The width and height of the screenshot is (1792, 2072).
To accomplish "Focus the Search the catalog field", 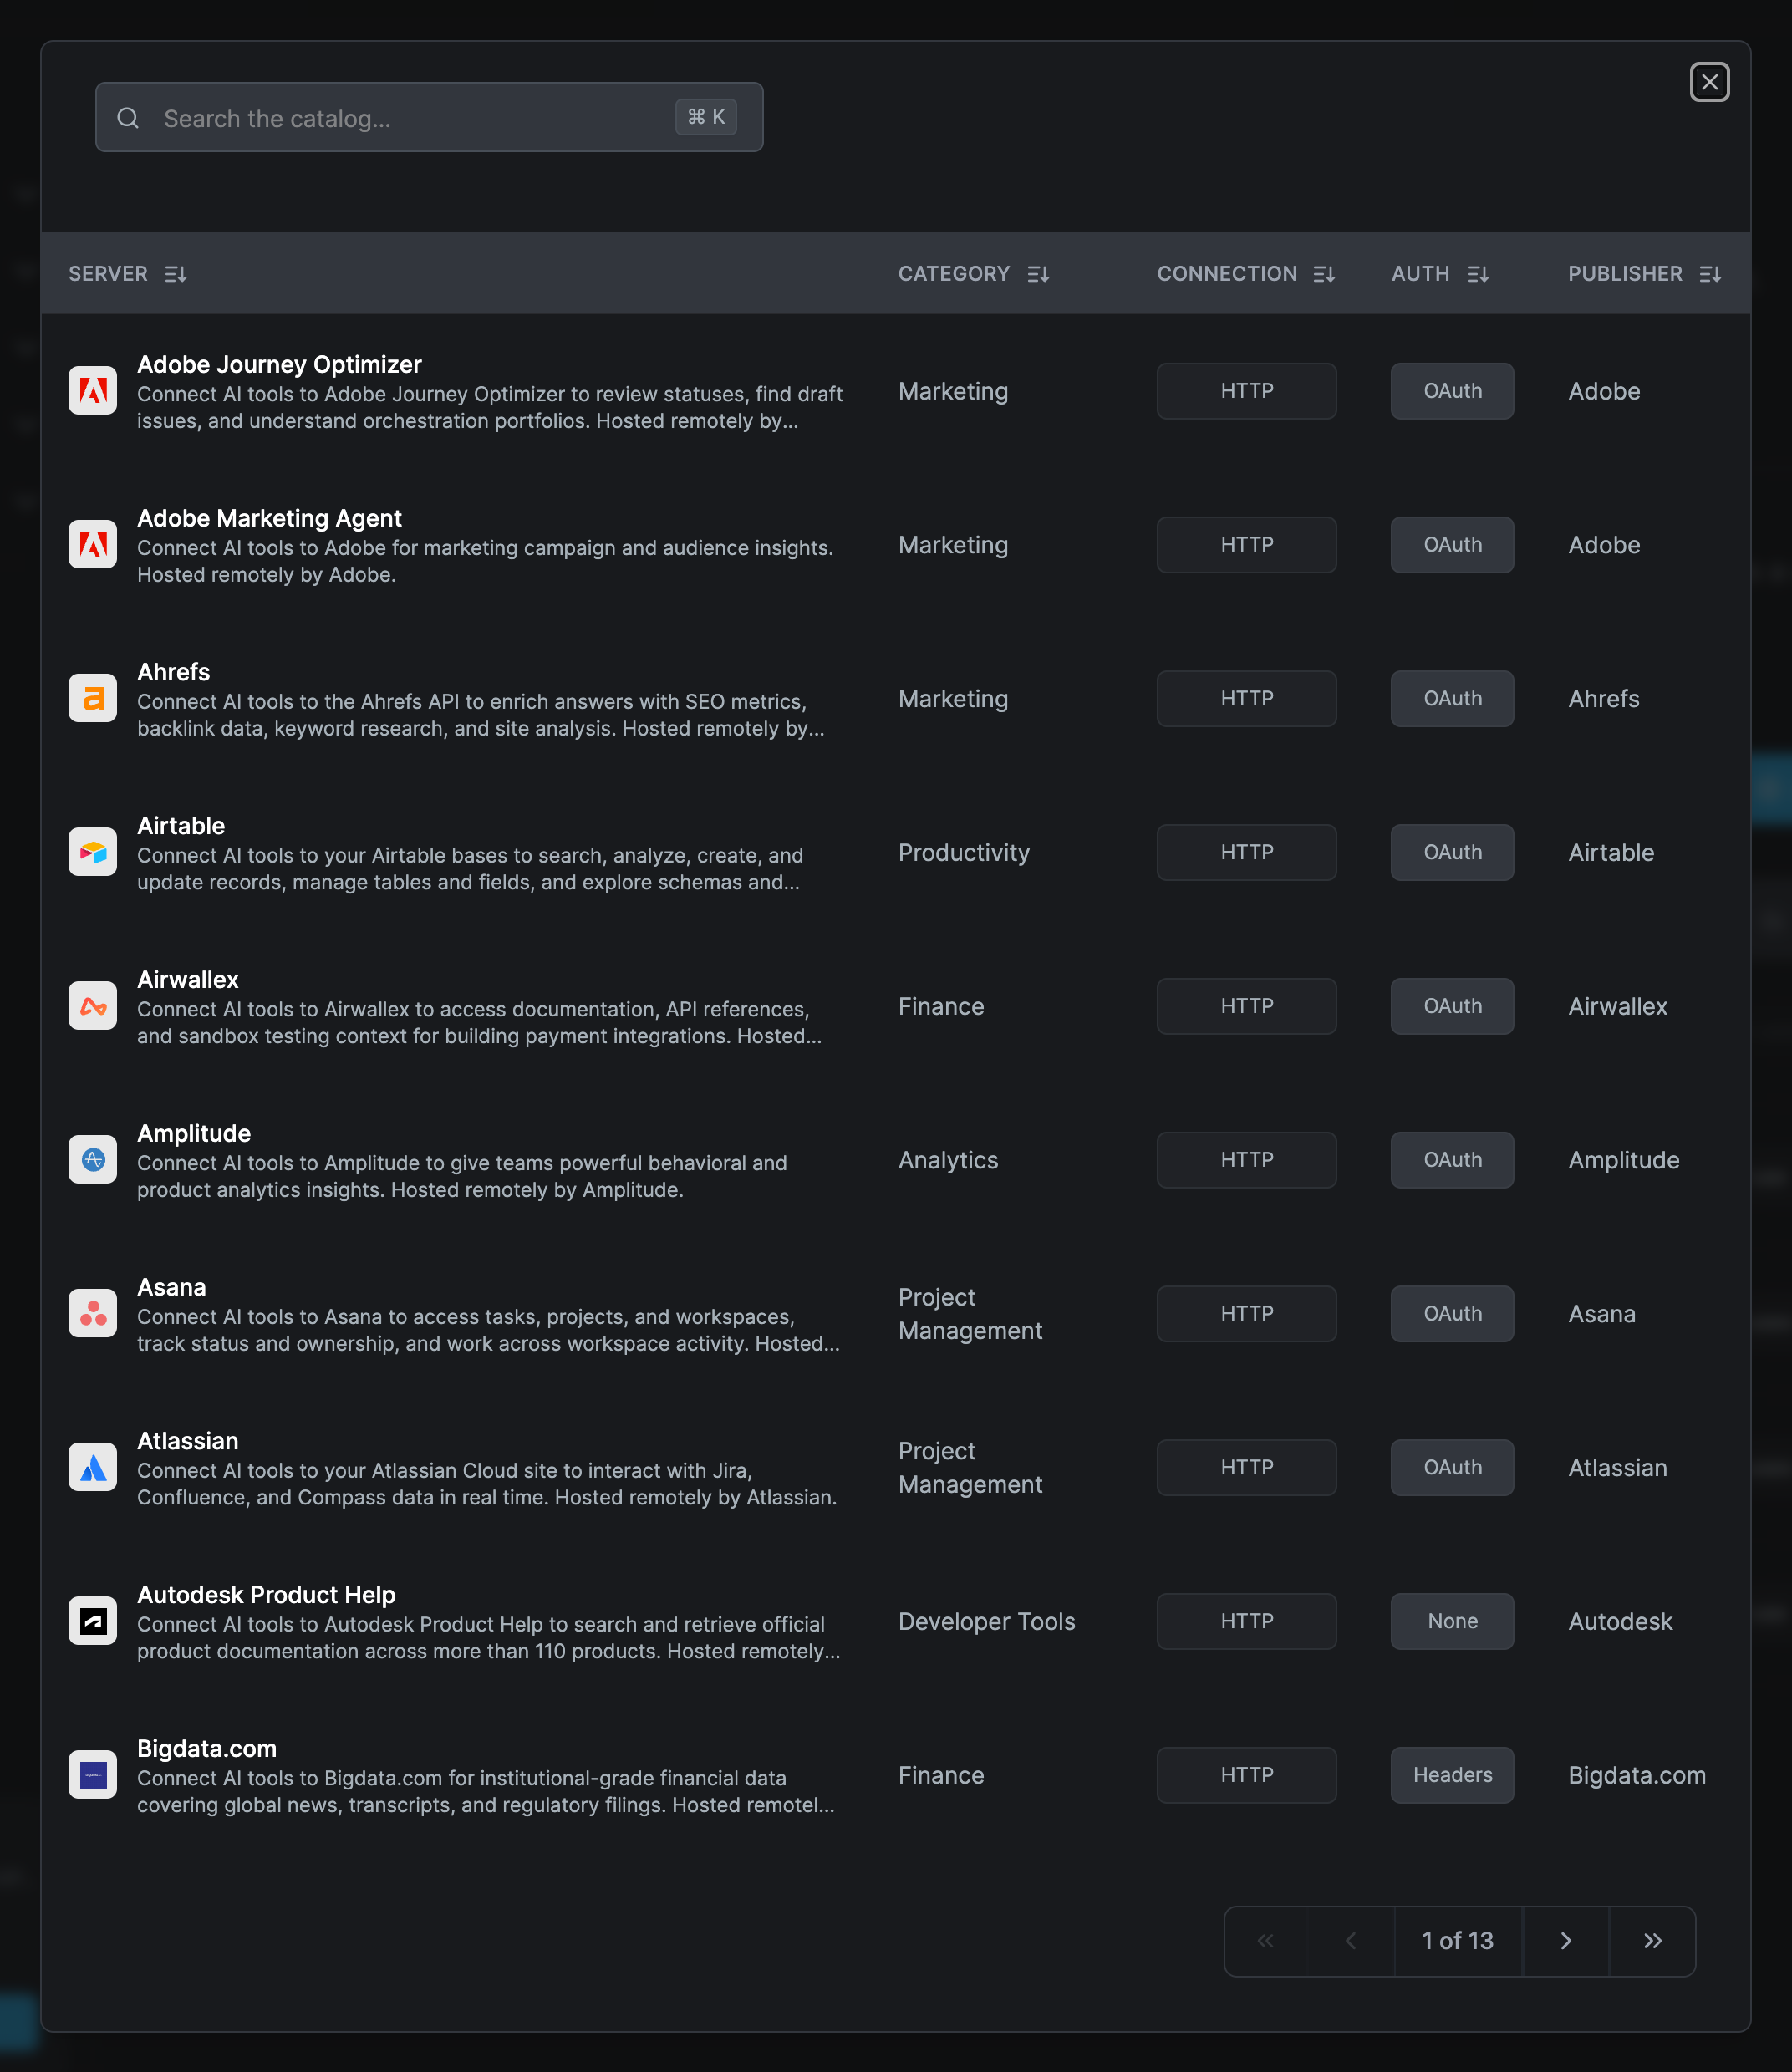I will 429,117.
